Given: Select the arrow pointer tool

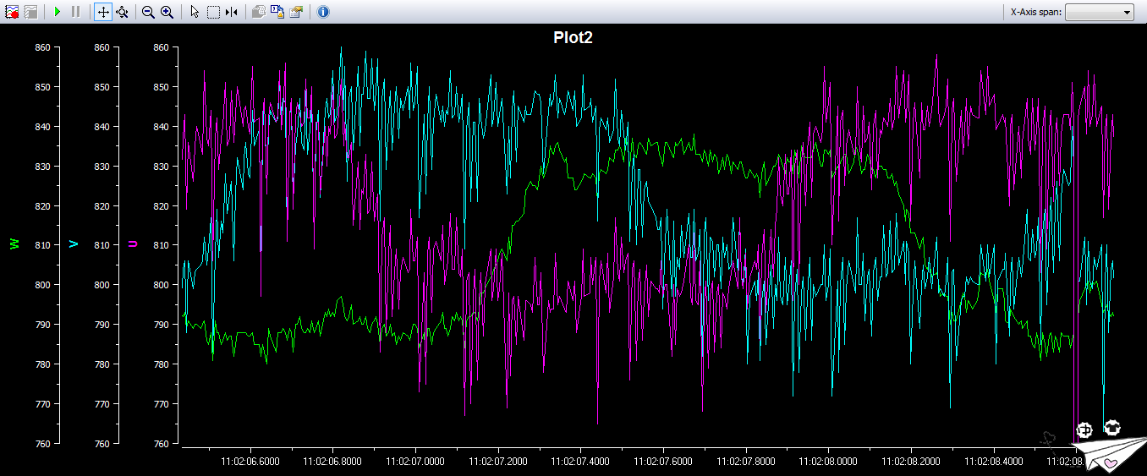Looking at the screenshot, I should 194,12.
